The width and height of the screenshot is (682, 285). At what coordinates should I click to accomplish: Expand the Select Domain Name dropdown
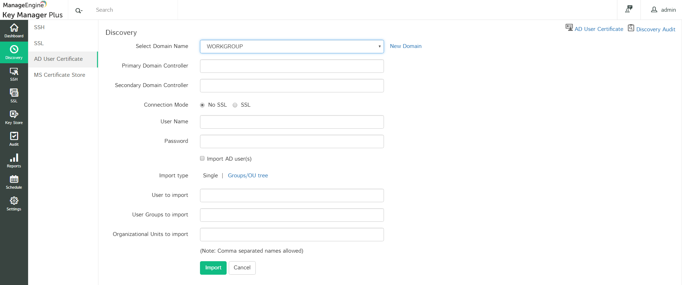click(x=292, y=47)
